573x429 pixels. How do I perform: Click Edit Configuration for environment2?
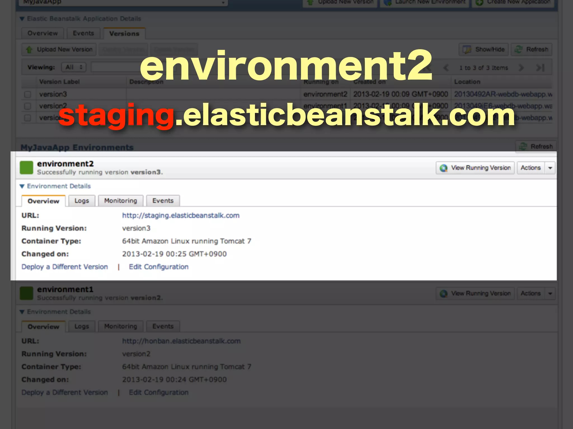click(x=159, y=267)
